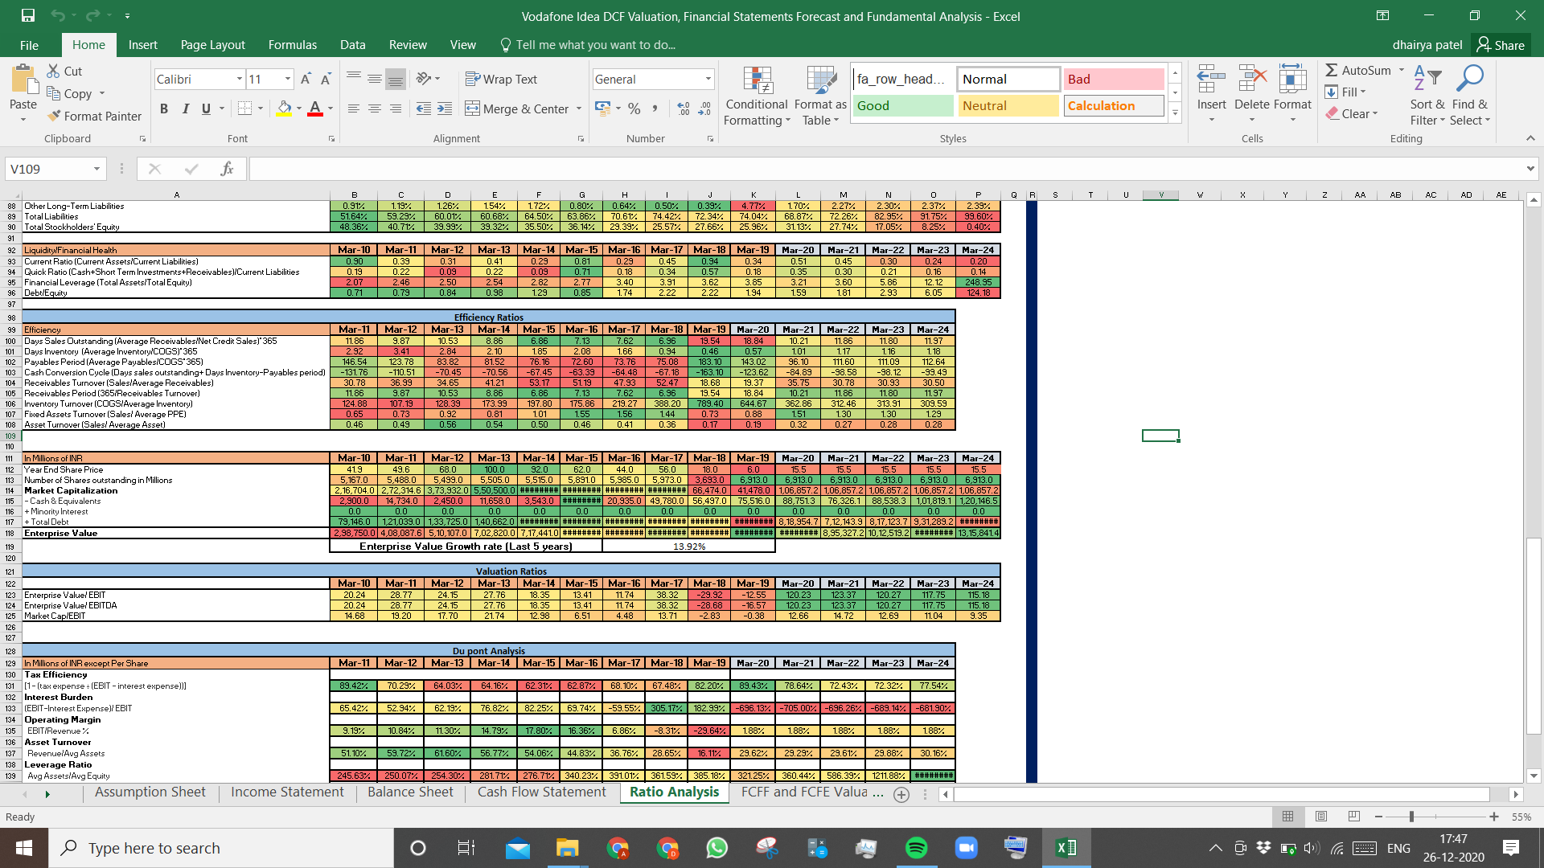Click the Undo arrow icon
The image size is (1544, 868).
pos(58,15)
